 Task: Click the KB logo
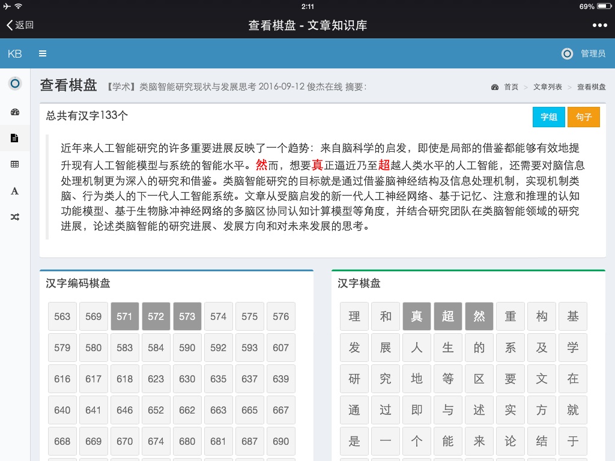click(15, 53)
